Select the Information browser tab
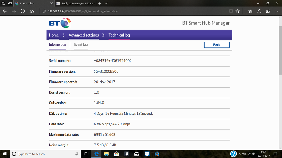 (34, 3)
